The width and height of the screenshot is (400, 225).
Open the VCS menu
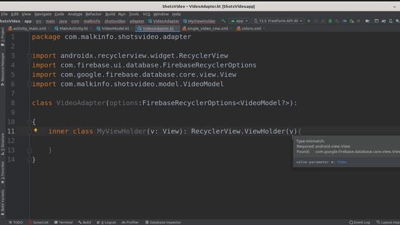(146, 14)
